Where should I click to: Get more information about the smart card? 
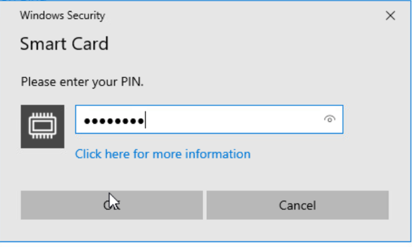pyautogui.click(x=162, y=154)
